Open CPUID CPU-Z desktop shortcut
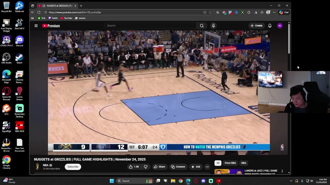This screenshot has height=185, width=330. [6, 41]
